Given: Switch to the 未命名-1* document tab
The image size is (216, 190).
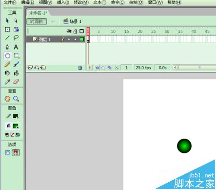Looking at the screenshot, I should 38,13.
